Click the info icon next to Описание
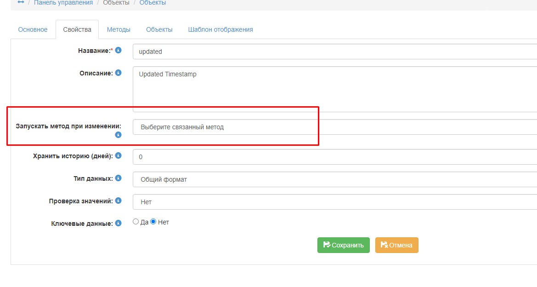The image size is (537, 287). pyautogui.click(x=118, y=73)
